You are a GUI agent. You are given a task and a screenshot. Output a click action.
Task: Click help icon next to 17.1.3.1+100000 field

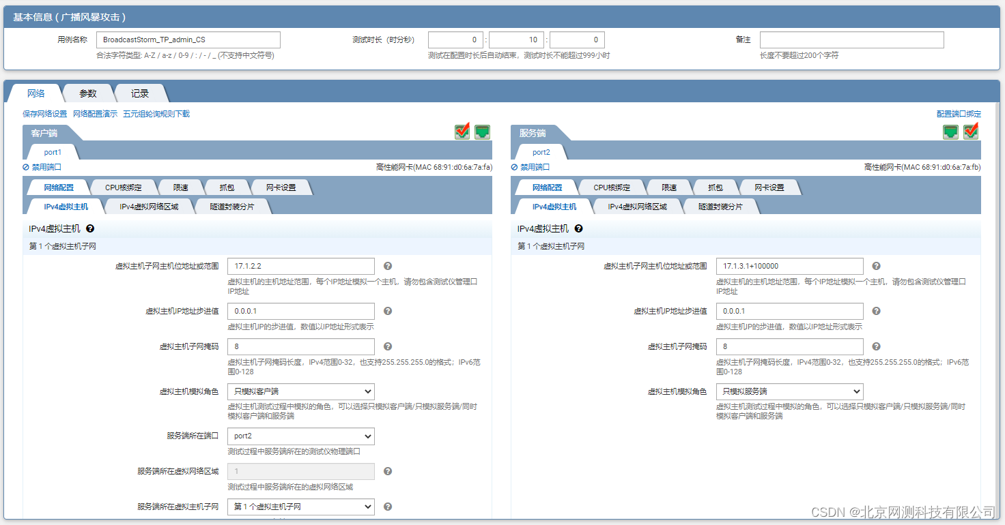coord(877,266)
